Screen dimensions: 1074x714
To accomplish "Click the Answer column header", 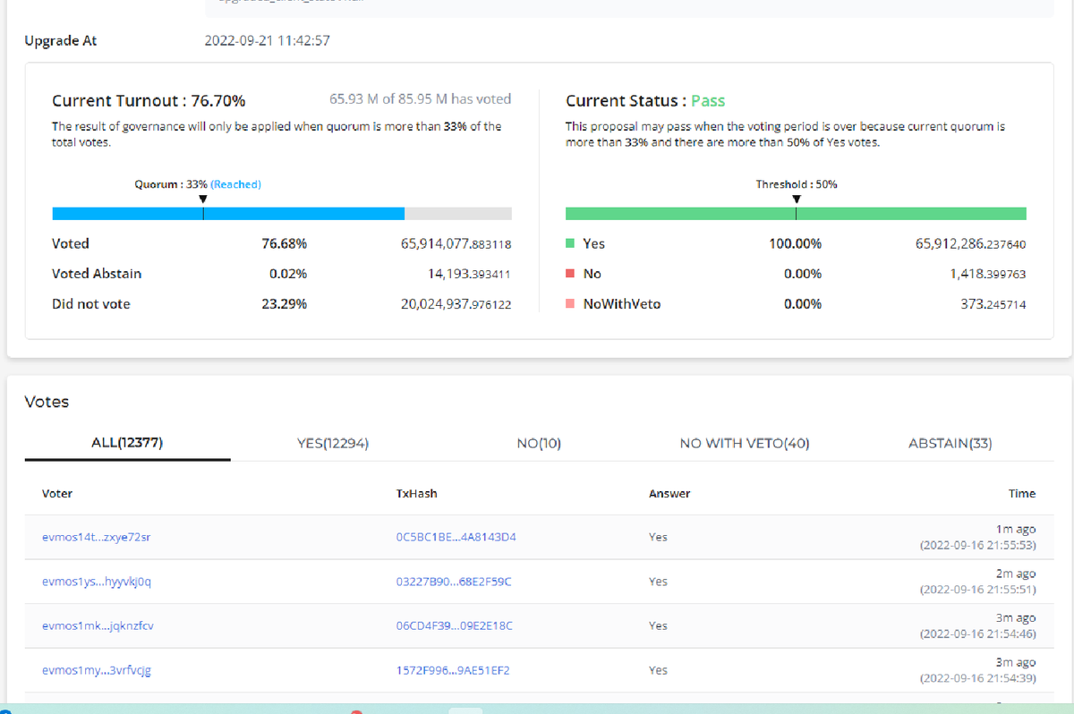I will click(669, 493).
